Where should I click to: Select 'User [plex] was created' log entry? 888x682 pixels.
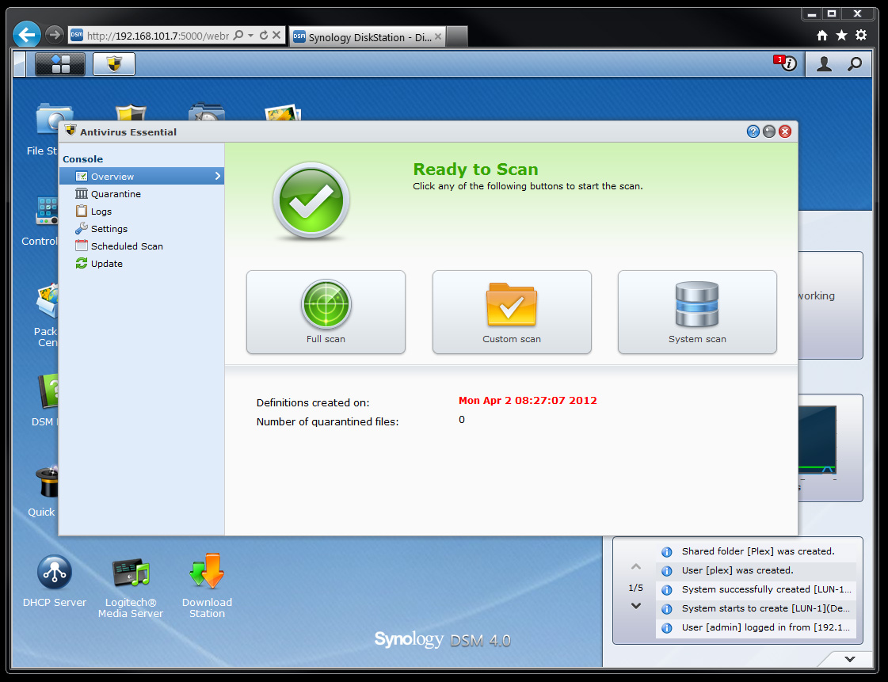pos(756,570)
